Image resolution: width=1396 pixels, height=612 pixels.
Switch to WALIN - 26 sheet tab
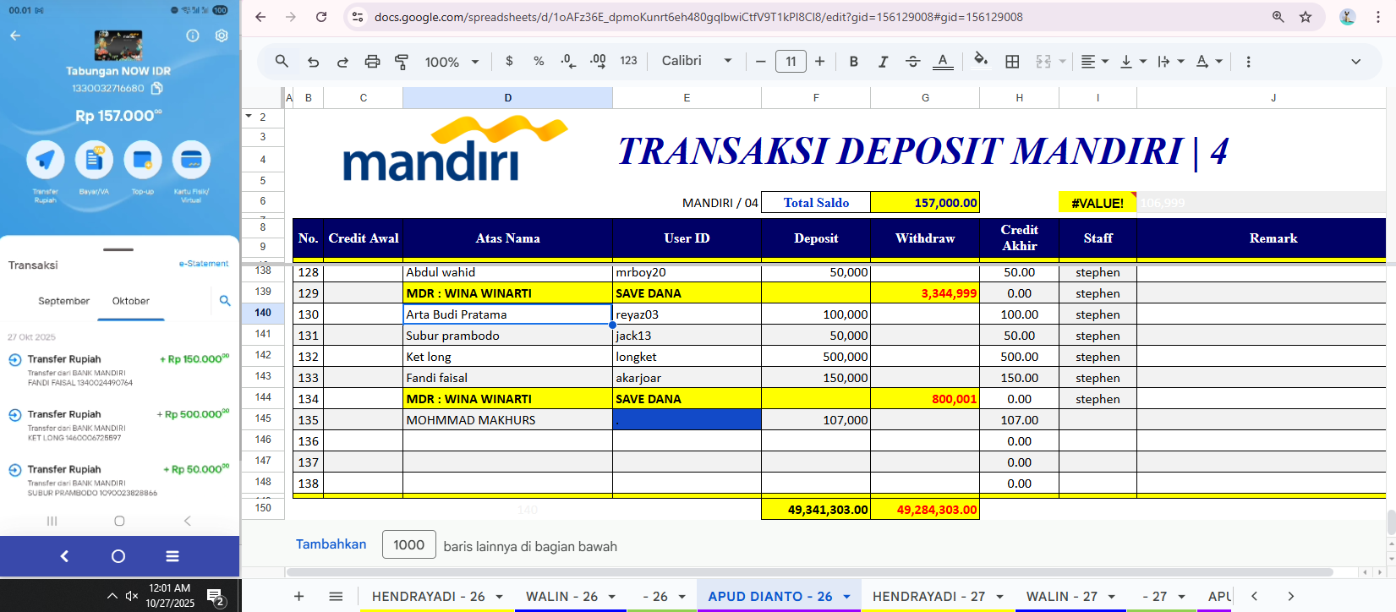coord(561,596)
